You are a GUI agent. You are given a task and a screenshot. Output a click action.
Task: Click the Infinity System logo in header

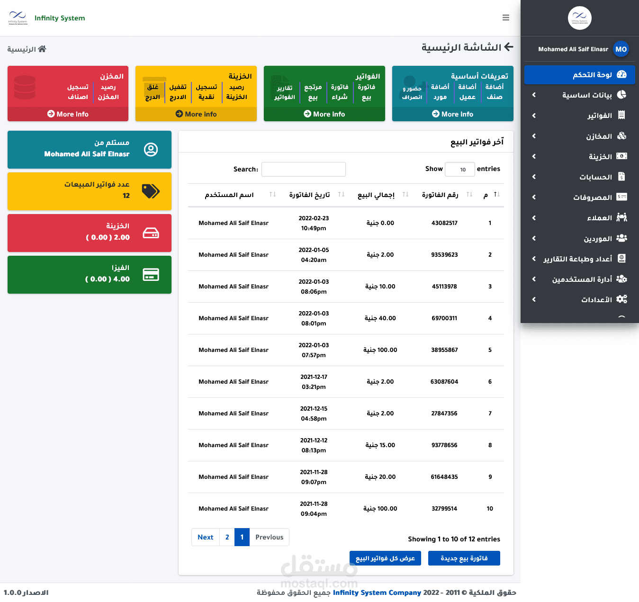pos(18,18)
